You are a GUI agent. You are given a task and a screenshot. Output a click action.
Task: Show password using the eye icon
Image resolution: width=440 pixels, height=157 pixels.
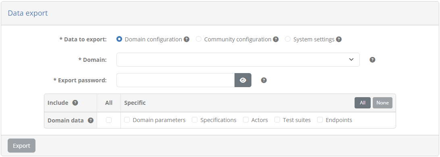coord(243,80)
